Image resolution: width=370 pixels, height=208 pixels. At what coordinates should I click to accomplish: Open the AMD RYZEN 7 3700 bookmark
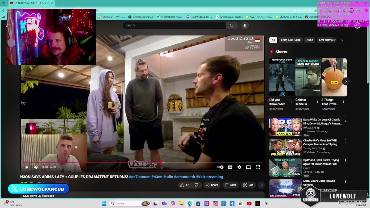click(x=259, y=17)
